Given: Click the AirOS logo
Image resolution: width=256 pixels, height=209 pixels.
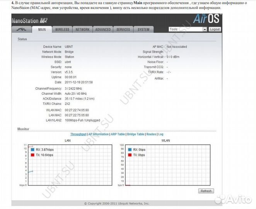Looking at the screenshot, I should 207,19.
